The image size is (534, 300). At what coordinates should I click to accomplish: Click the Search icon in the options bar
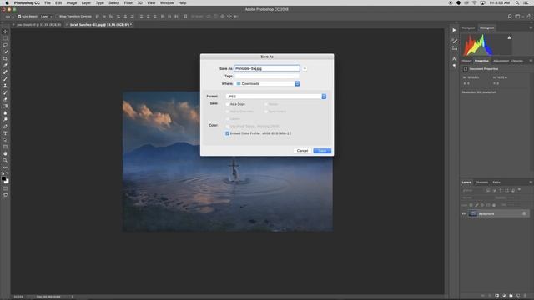pyautogui.click(x=510, y=17)
